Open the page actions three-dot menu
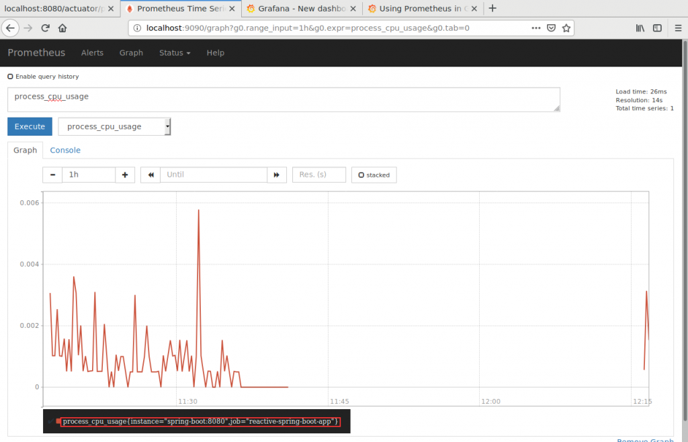 535,28
